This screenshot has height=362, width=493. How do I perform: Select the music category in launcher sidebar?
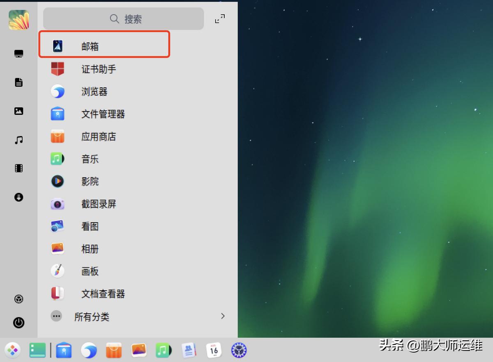[18, 139]
